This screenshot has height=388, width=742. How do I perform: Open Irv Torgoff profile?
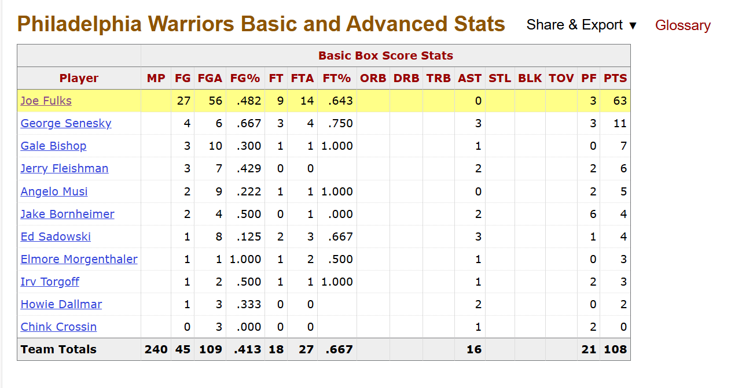(x=50, y=282)
